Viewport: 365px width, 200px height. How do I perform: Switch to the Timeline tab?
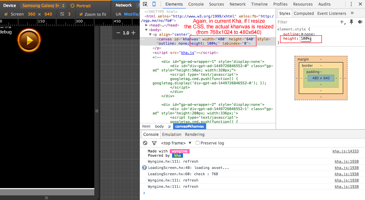(259, 4)
